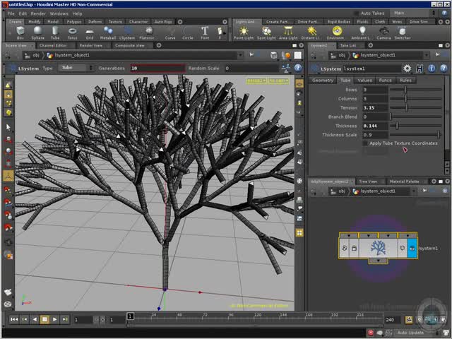The width and height of the screenshot is (452, 339).
Task: Create a Metaball from the shelf
Action: tap(108, 32)
